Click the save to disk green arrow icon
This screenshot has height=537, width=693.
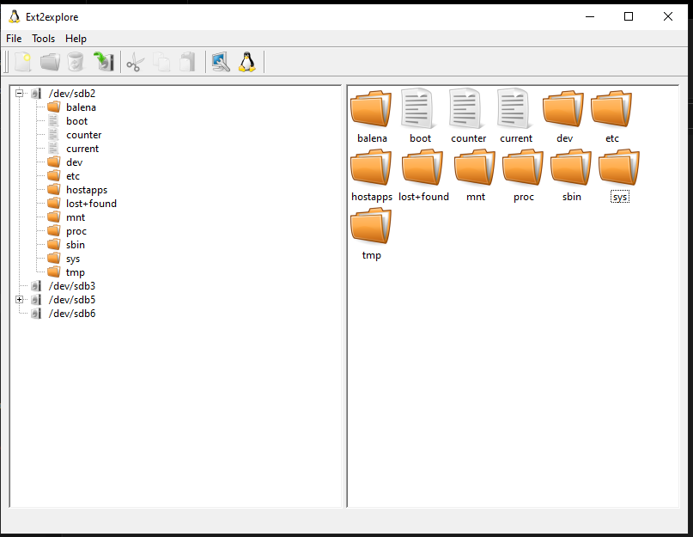pyautogui.click(x=103, y=62)
